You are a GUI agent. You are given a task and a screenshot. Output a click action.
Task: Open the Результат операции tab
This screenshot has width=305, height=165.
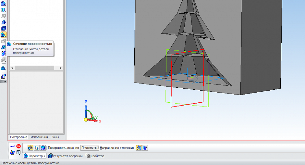pos(66,156)
